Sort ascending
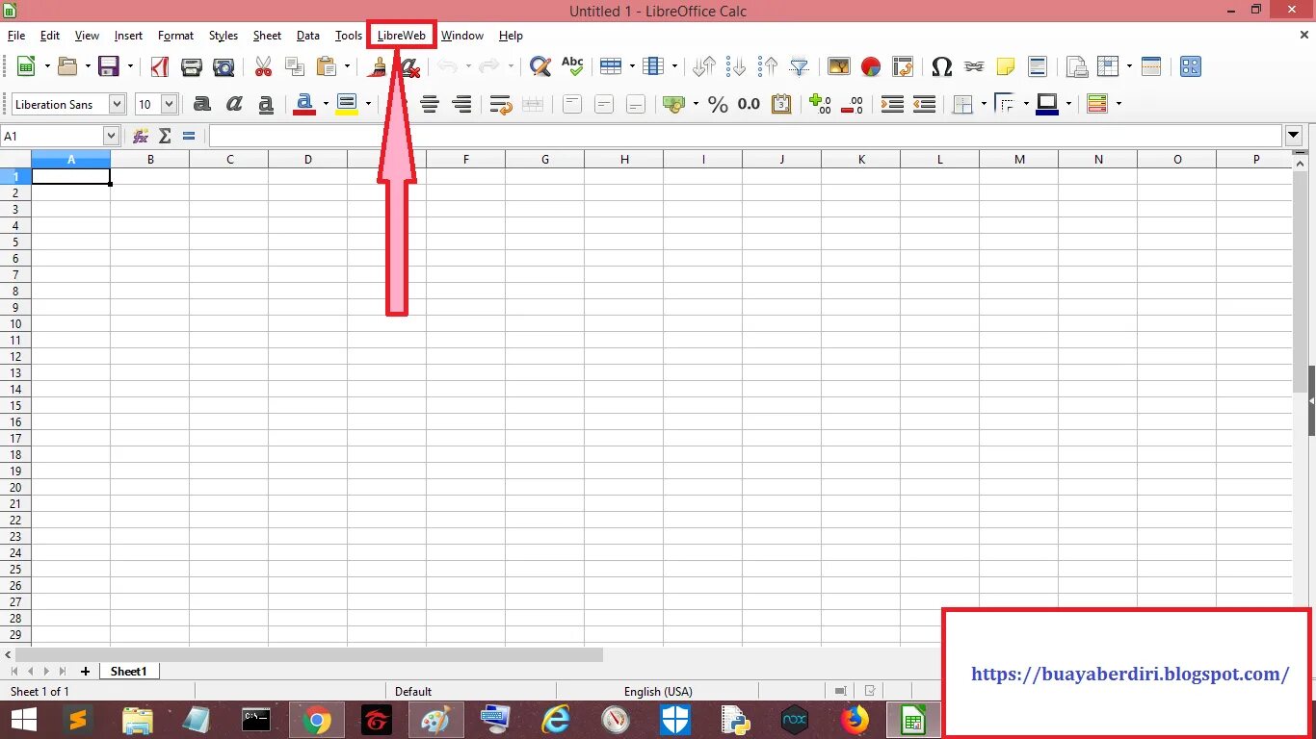The height and width of the screenshot is (739, 1316). pyautogui.click(x=736, y=66)
